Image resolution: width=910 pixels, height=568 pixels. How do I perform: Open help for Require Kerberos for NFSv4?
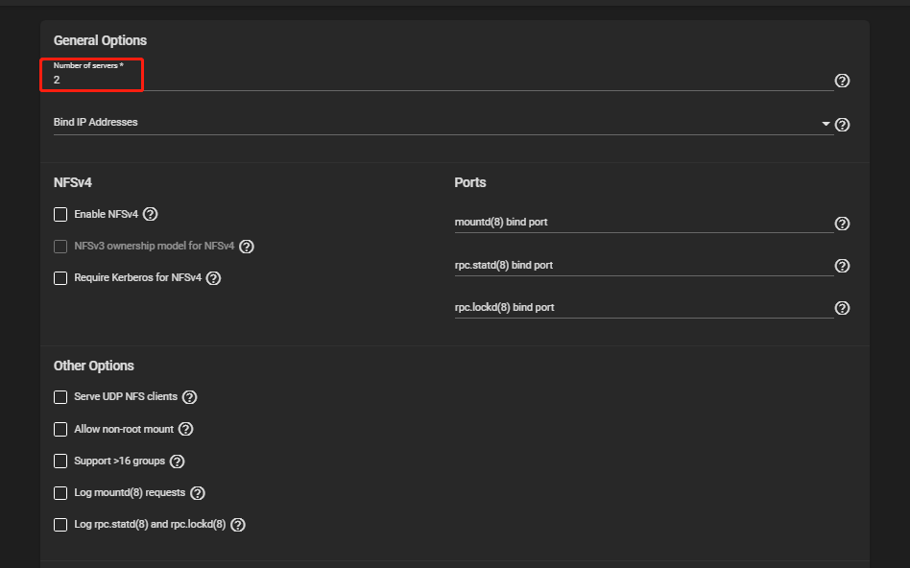coord(214,278)
